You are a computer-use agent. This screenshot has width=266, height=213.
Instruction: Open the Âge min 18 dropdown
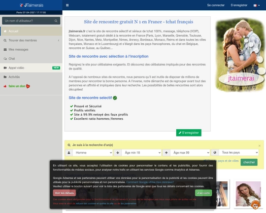point(141,152)
